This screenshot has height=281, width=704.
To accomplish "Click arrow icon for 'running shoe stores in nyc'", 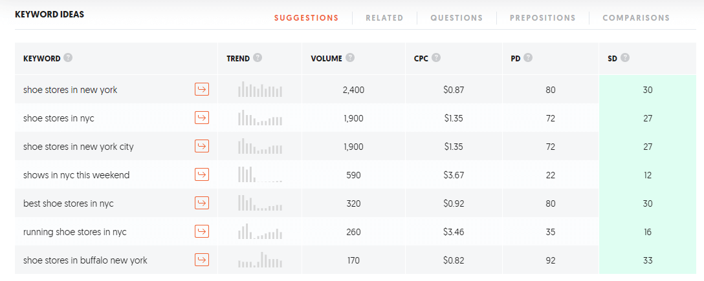I will click(202, 231).
